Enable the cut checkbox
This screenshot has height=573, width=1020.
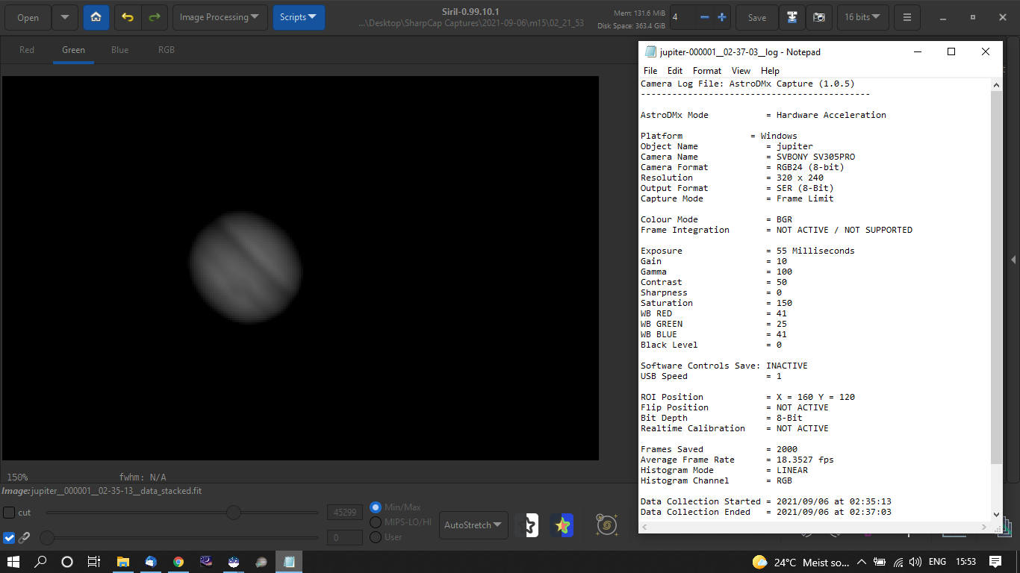coord(9,513)
